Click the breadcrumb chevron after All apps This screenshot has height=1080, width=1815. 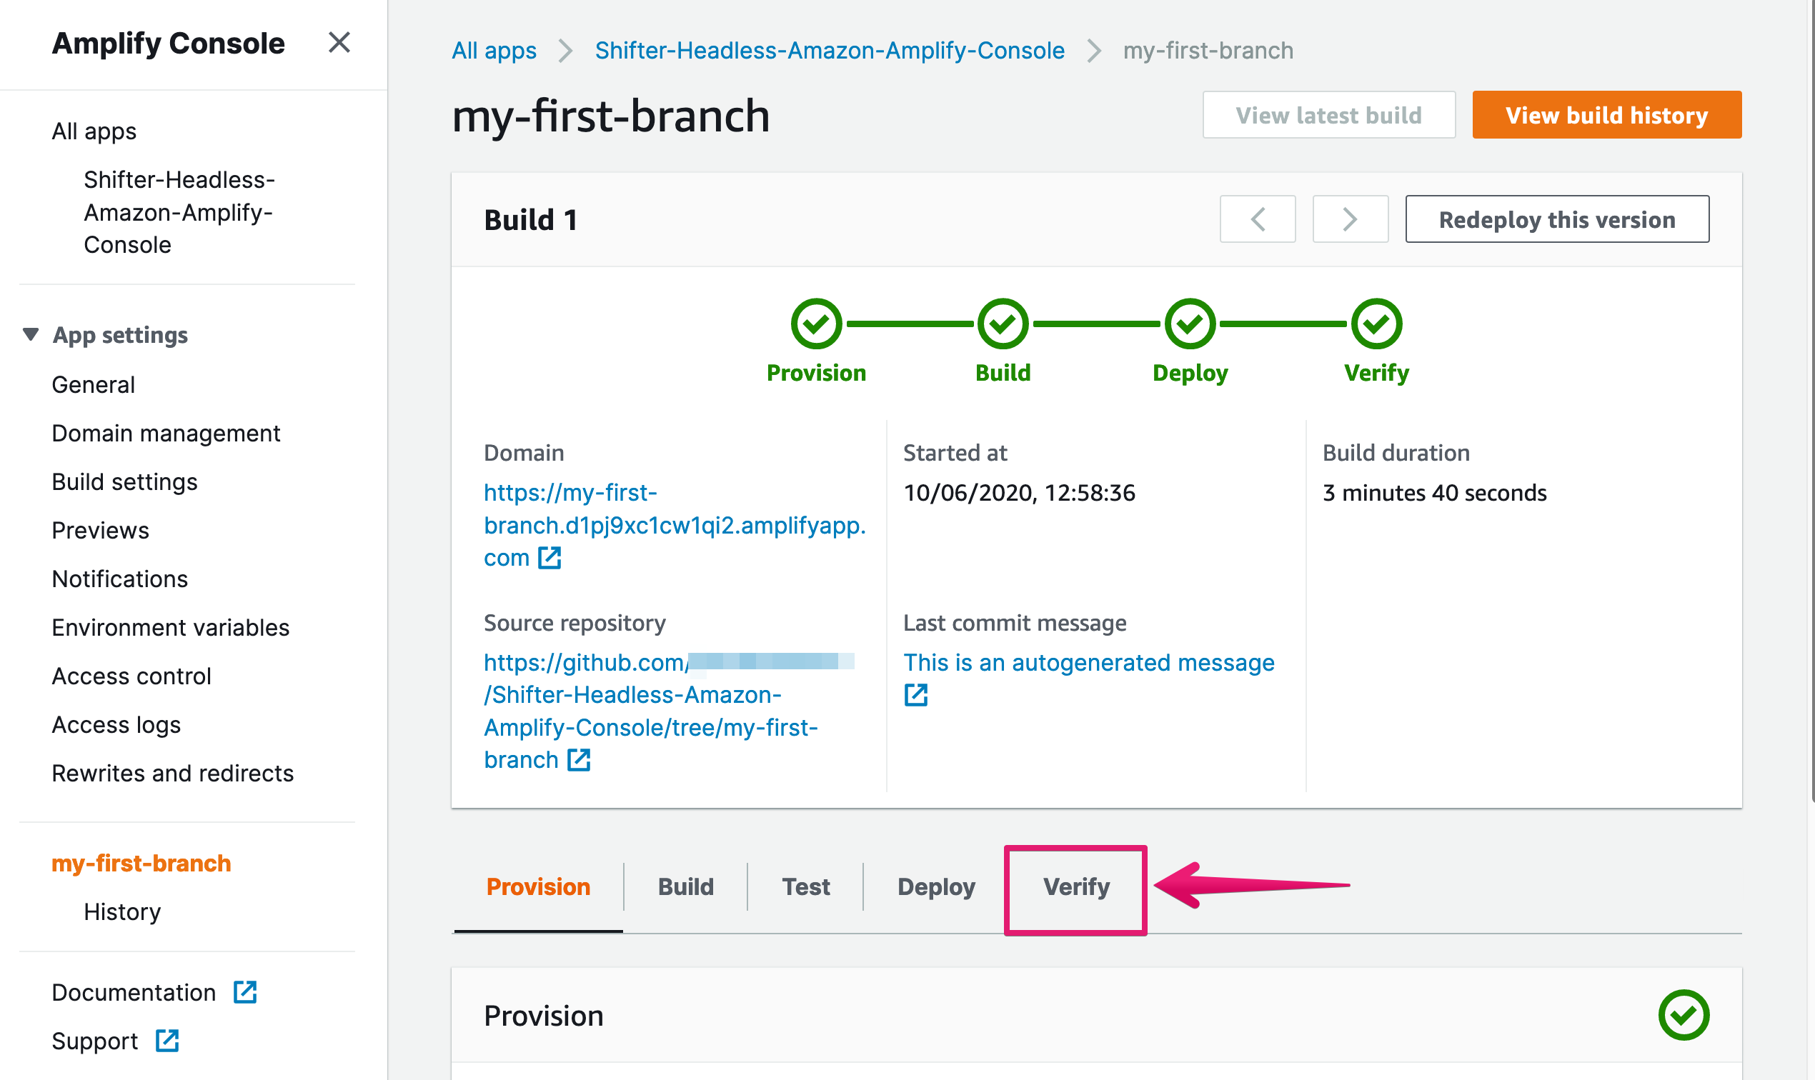pyautogui.click(x=566, y=51)
